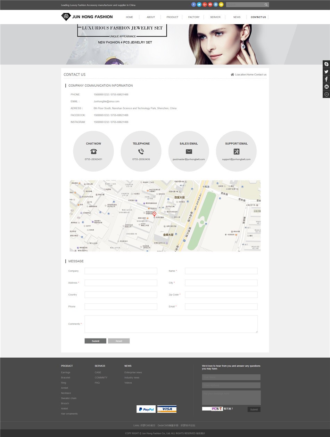Click the Reset button
This screenshot has width=330, height=437.
coord(119,341)
